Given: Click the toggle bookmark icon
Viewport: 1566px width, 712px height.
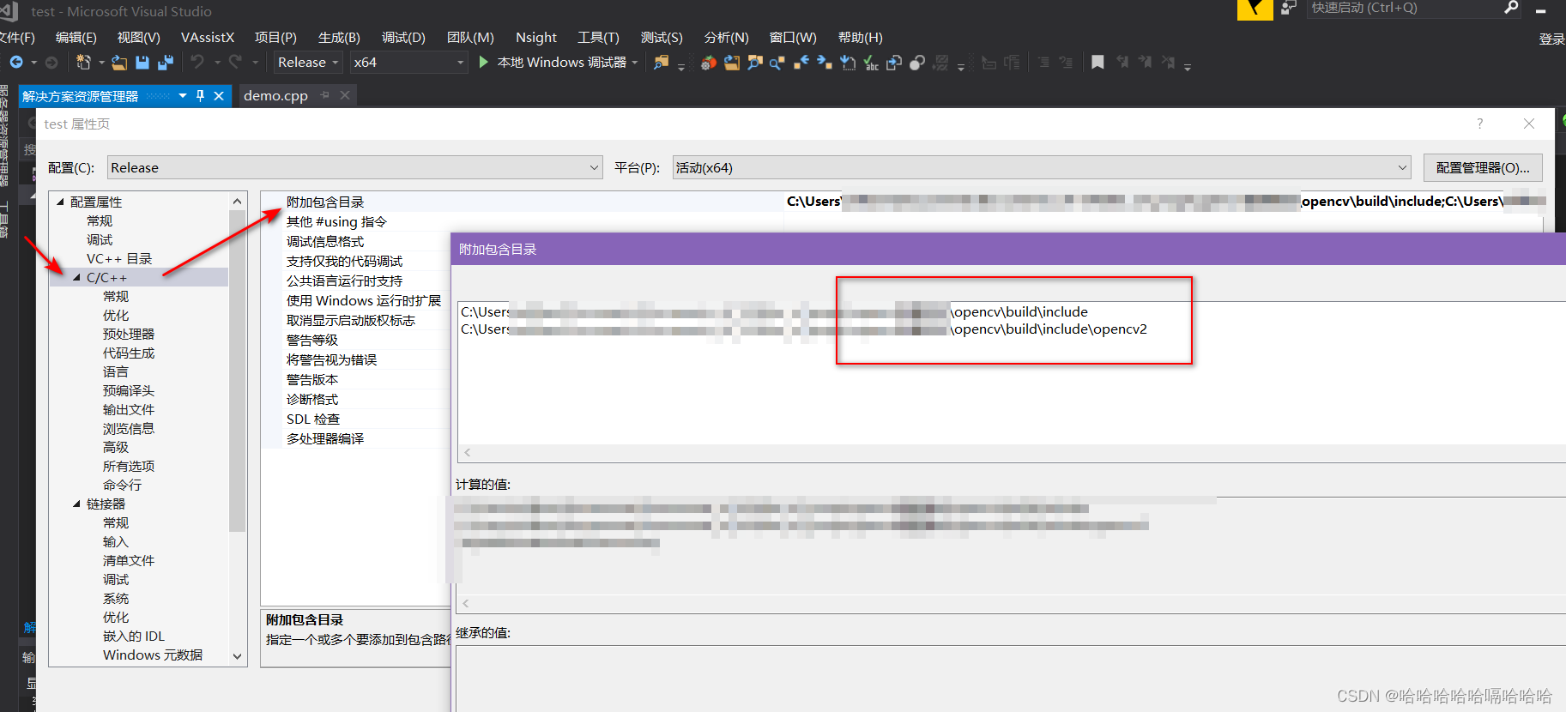Looking at the screenshot, I should 1097,62.
